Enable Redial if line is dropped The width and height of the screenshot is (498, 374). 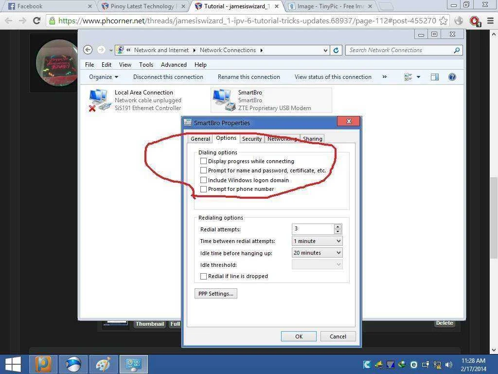point(204,277)
